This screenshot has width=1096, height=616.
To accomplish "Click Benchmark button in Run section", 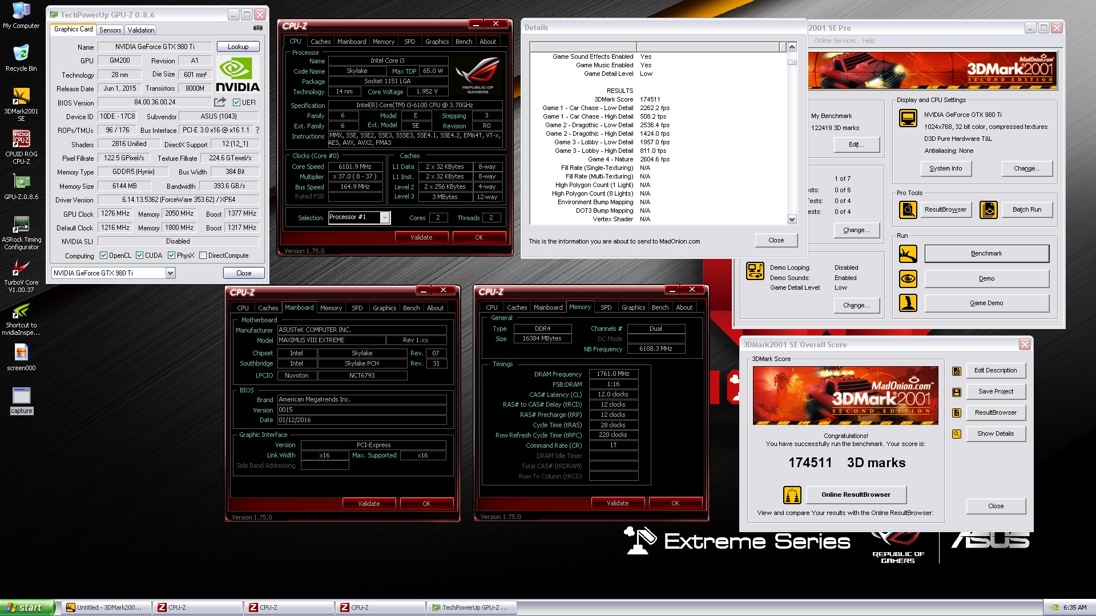I will tap(986, 254).
